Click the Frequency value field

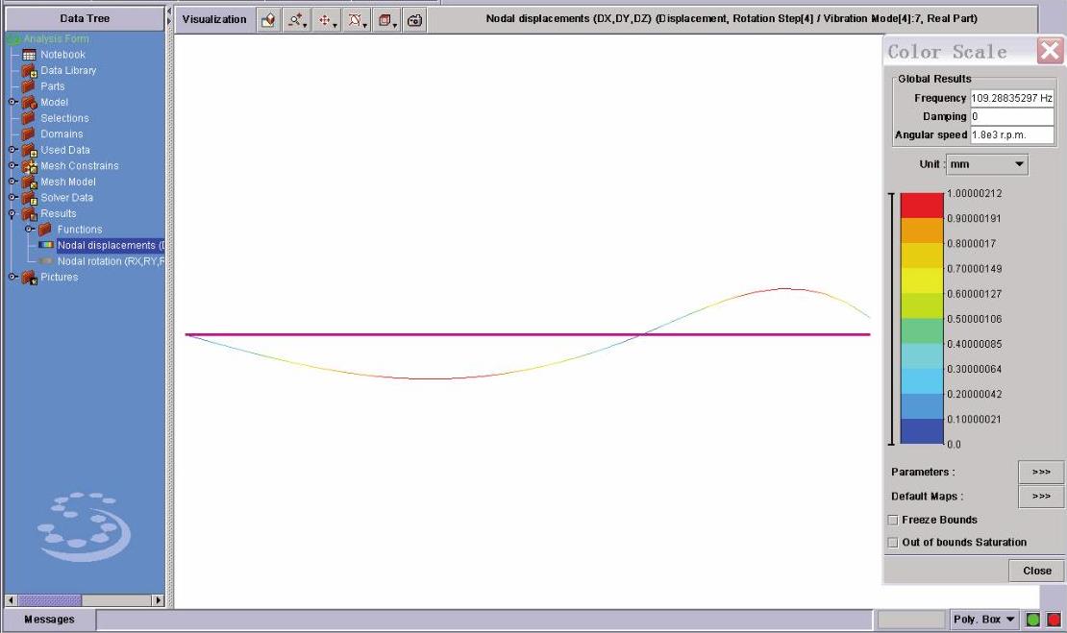pos(1011,98)
